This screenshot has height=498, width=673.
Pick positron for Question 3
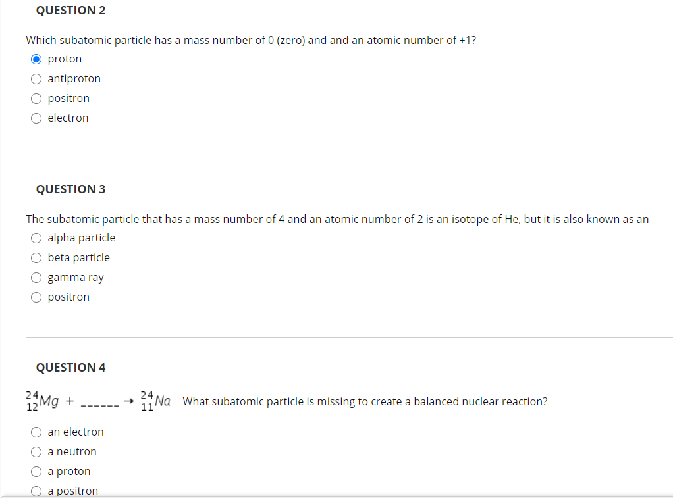(x=36, y=297)
